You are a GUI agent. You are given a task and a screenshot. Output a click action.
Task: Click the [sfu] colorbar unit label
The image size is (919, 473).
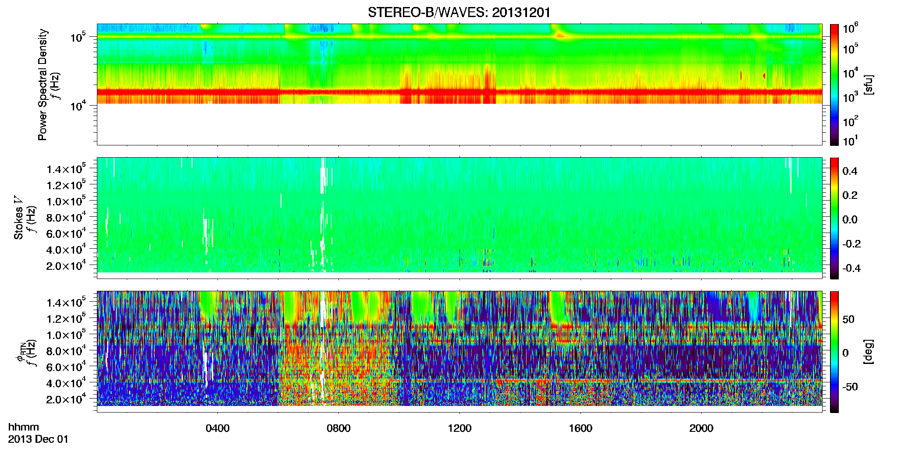869,85
